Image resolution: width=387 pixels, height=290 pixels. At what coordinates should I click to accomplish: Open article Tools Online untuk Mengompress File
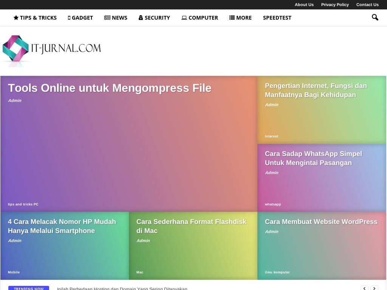(x=110, y=88)
